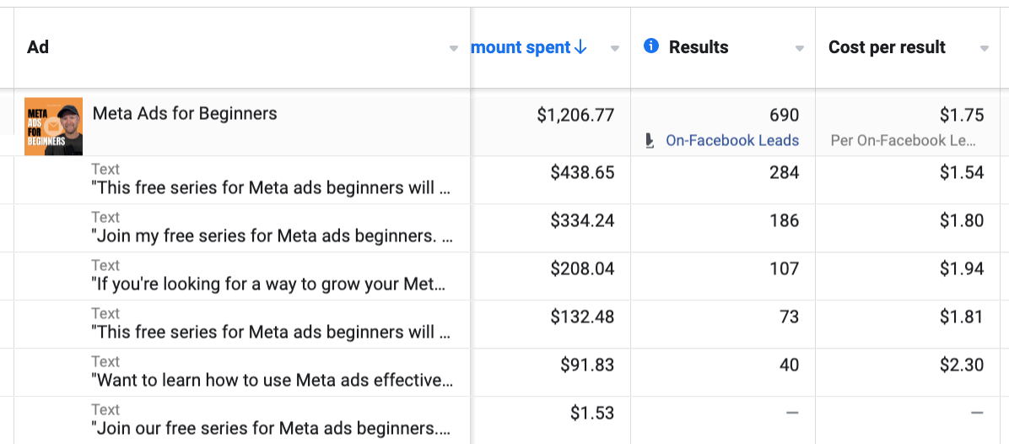Click the Meta Ads for Beginners thumbnail
The width and height of the screenshot is (1009, 444).
point(53,126)
